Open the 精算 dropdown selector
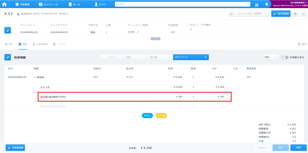Viewport: 308px width, 153px height. pyautogui.click(x=271, y=57)
